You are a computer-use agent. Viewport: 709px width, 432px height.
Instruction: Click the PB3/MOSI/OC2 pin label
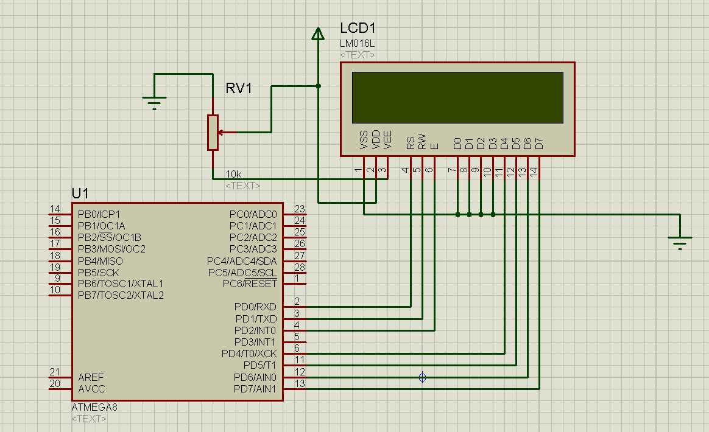click(x=111, y=249)
